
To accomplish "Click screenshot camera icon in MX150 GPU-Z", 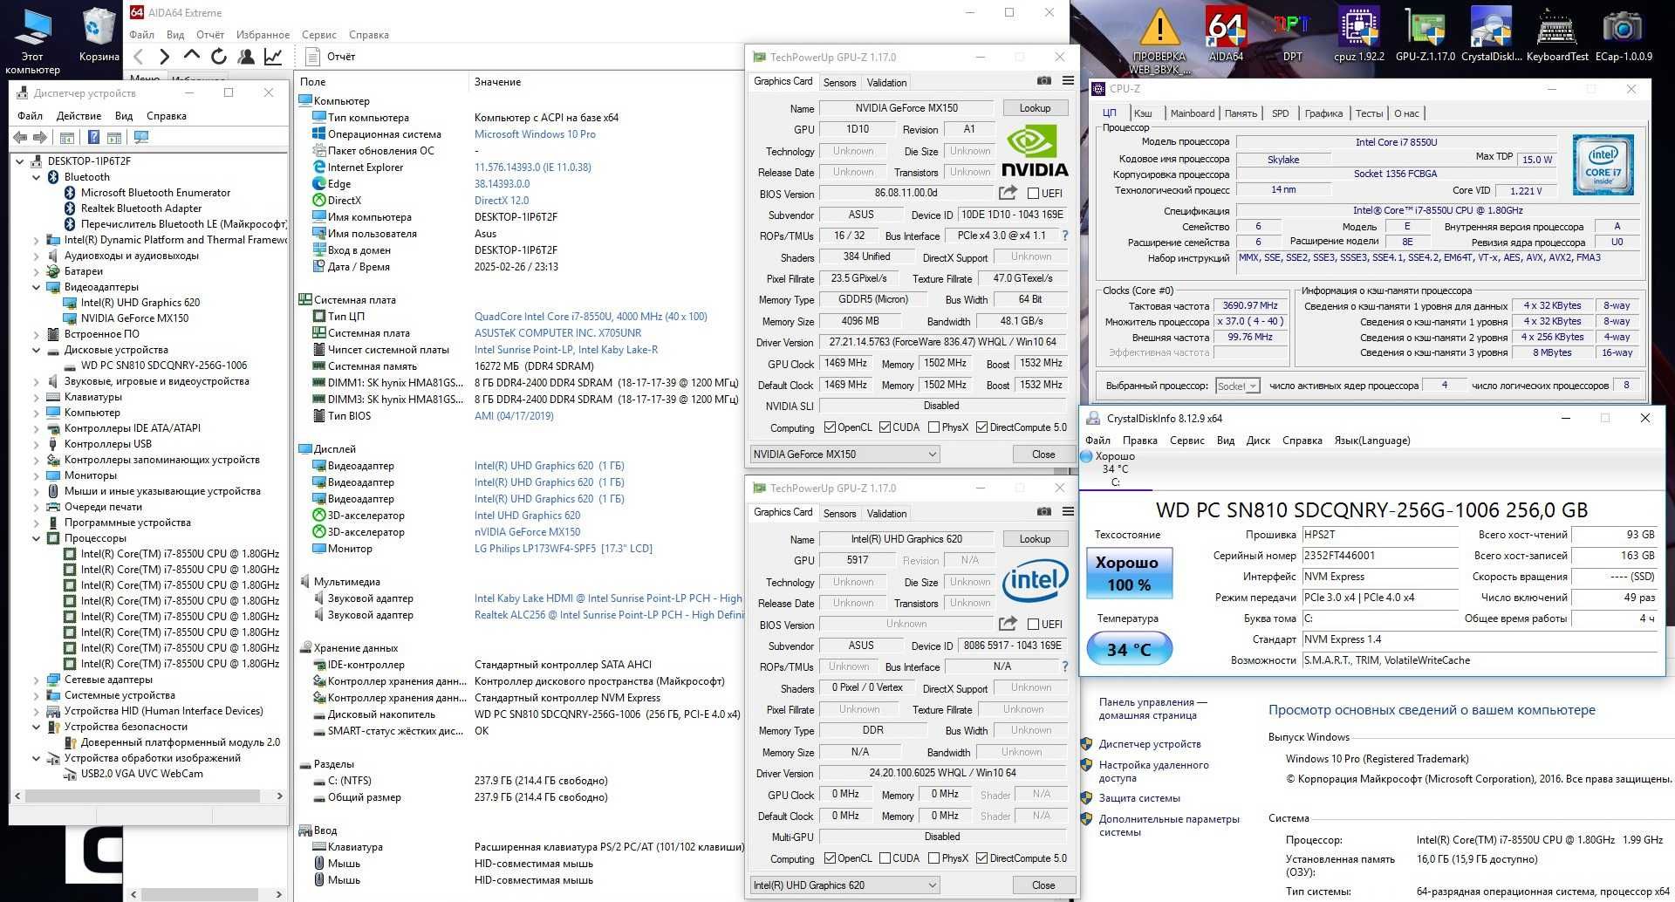I will pos(1043,81).
